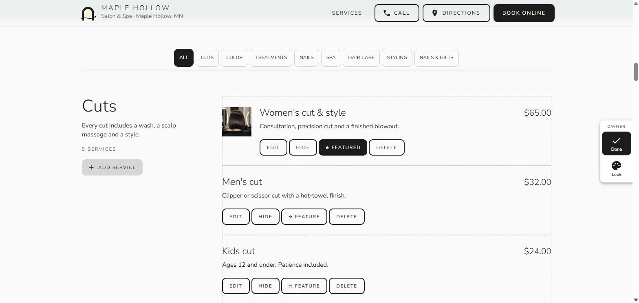Switch to the Nails tab
Viewport: 639px width, 303px height.
[x=306, y=57]
